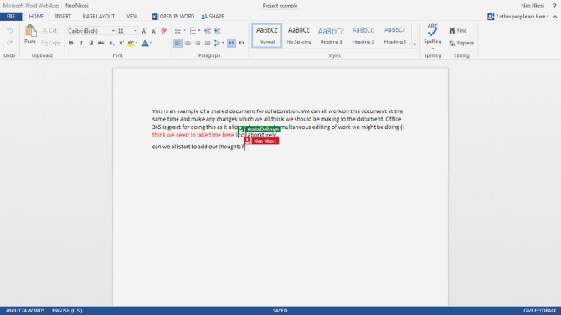Collapse the ribbon with chevron
The image size is (561, 315).
(x=555, y=17)
